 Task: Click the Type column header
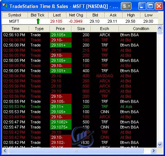point(39,29)
